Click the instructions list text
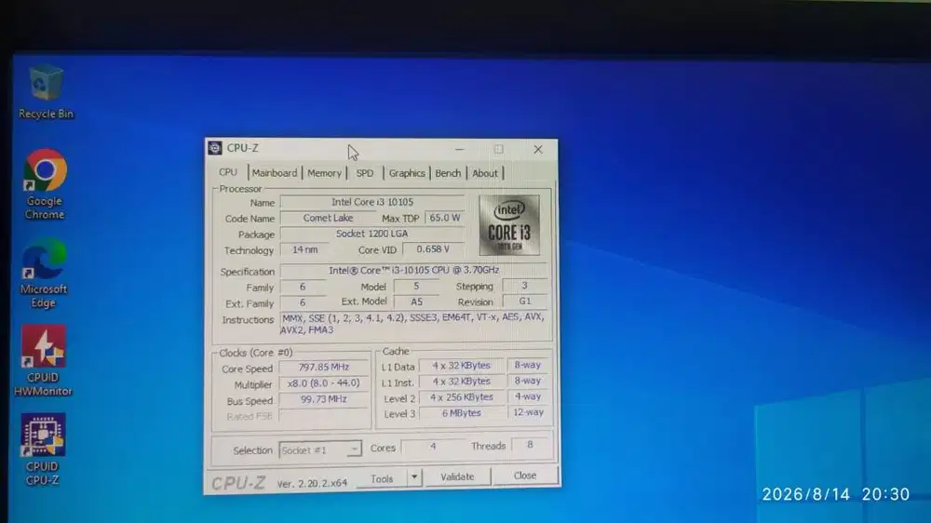This screenshot has height=523, width=931. pyautogui.click(x=413, y=324)
